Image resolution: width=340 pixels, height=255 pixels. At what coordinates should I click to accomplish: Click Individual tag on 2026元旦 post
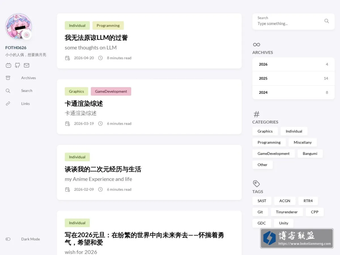[x=77, y=223]
